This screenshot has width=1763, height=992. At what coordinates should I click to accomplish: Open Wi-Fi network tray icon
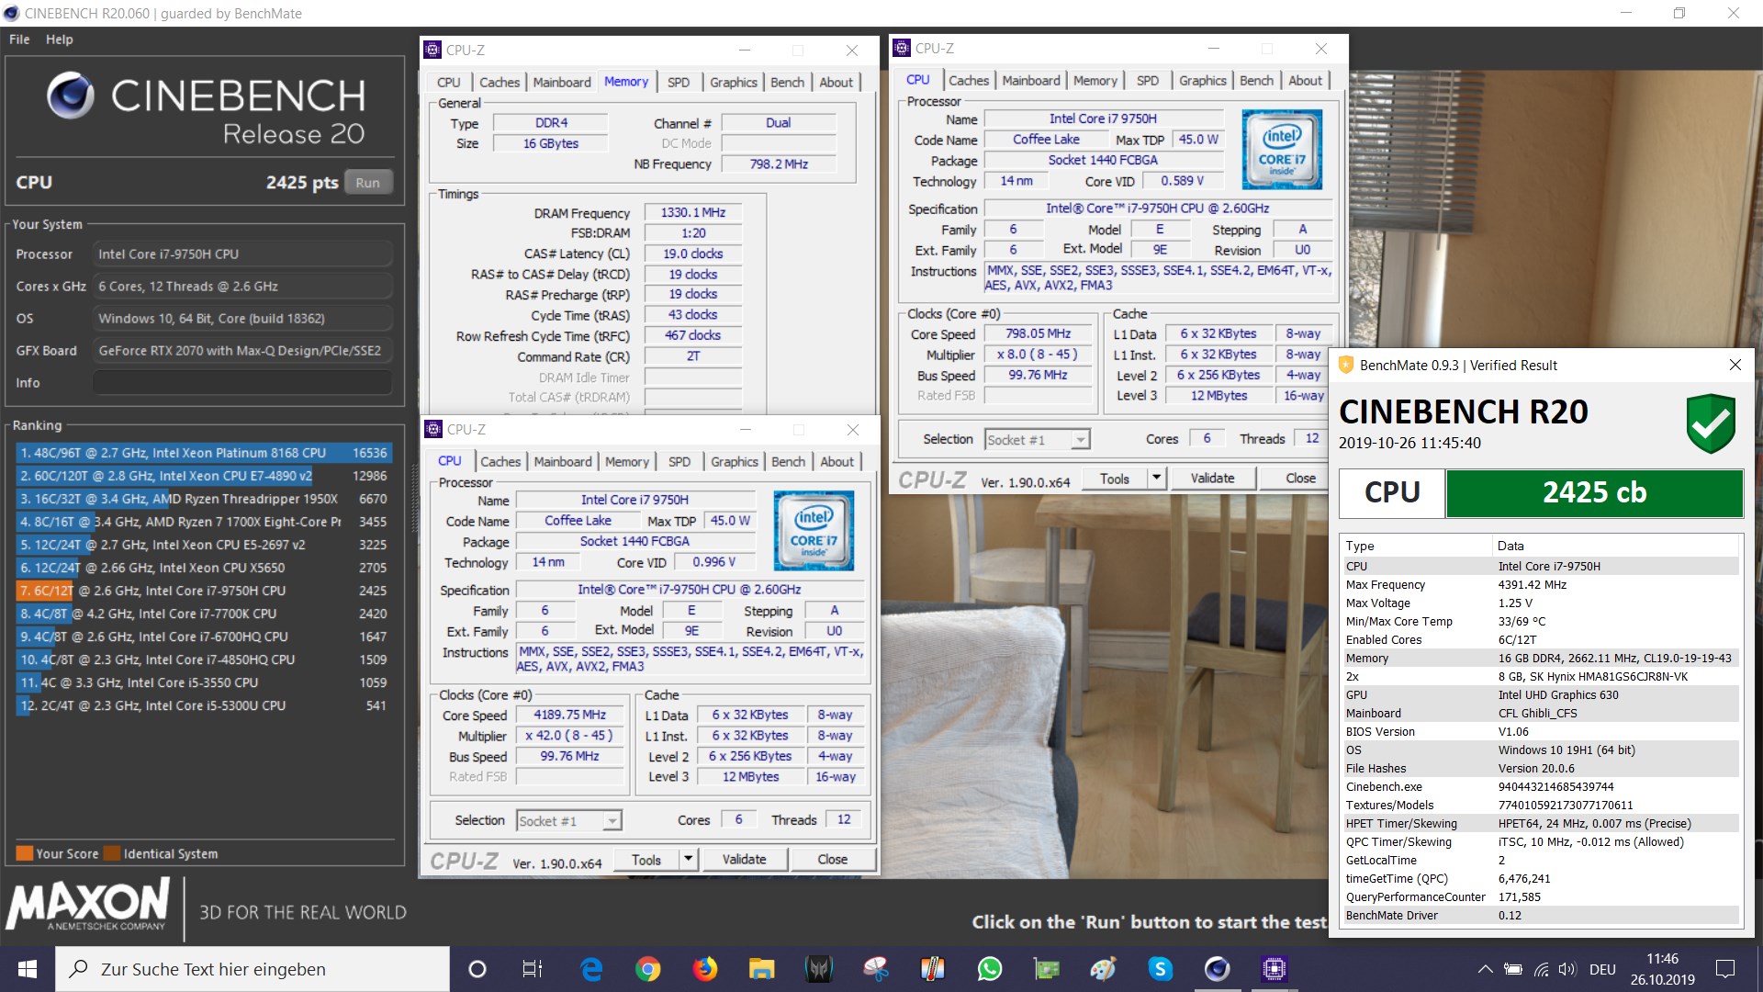(x=1541, y=969)
